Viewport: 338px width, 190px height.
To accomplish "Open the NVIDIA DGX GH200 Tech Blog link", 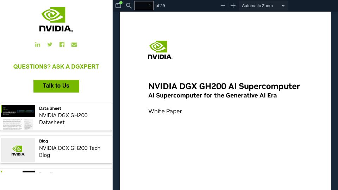I will click(70, 151).
